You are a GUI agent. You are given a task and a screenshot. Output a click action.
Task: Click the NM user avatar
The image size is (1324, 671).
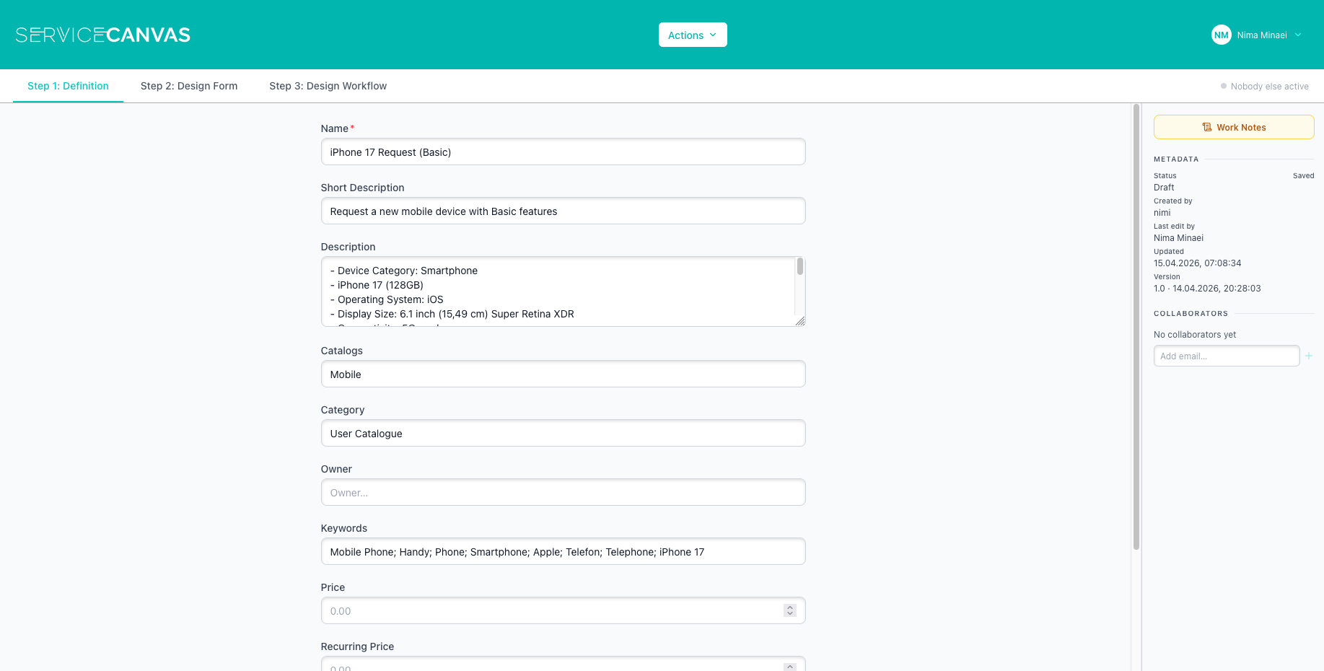click(x=1221, y=35)
